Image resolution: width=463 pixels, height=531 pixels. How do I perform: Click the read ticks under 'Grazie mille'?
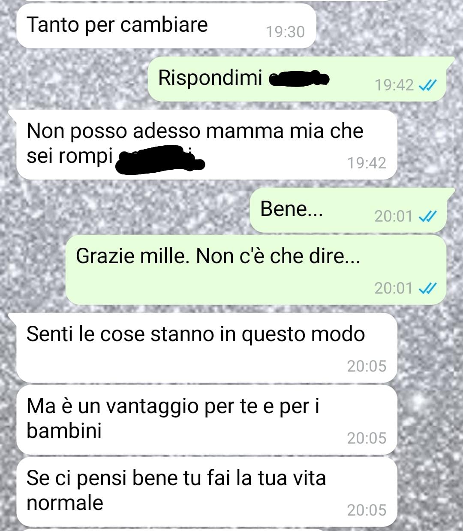click(427, 288)
